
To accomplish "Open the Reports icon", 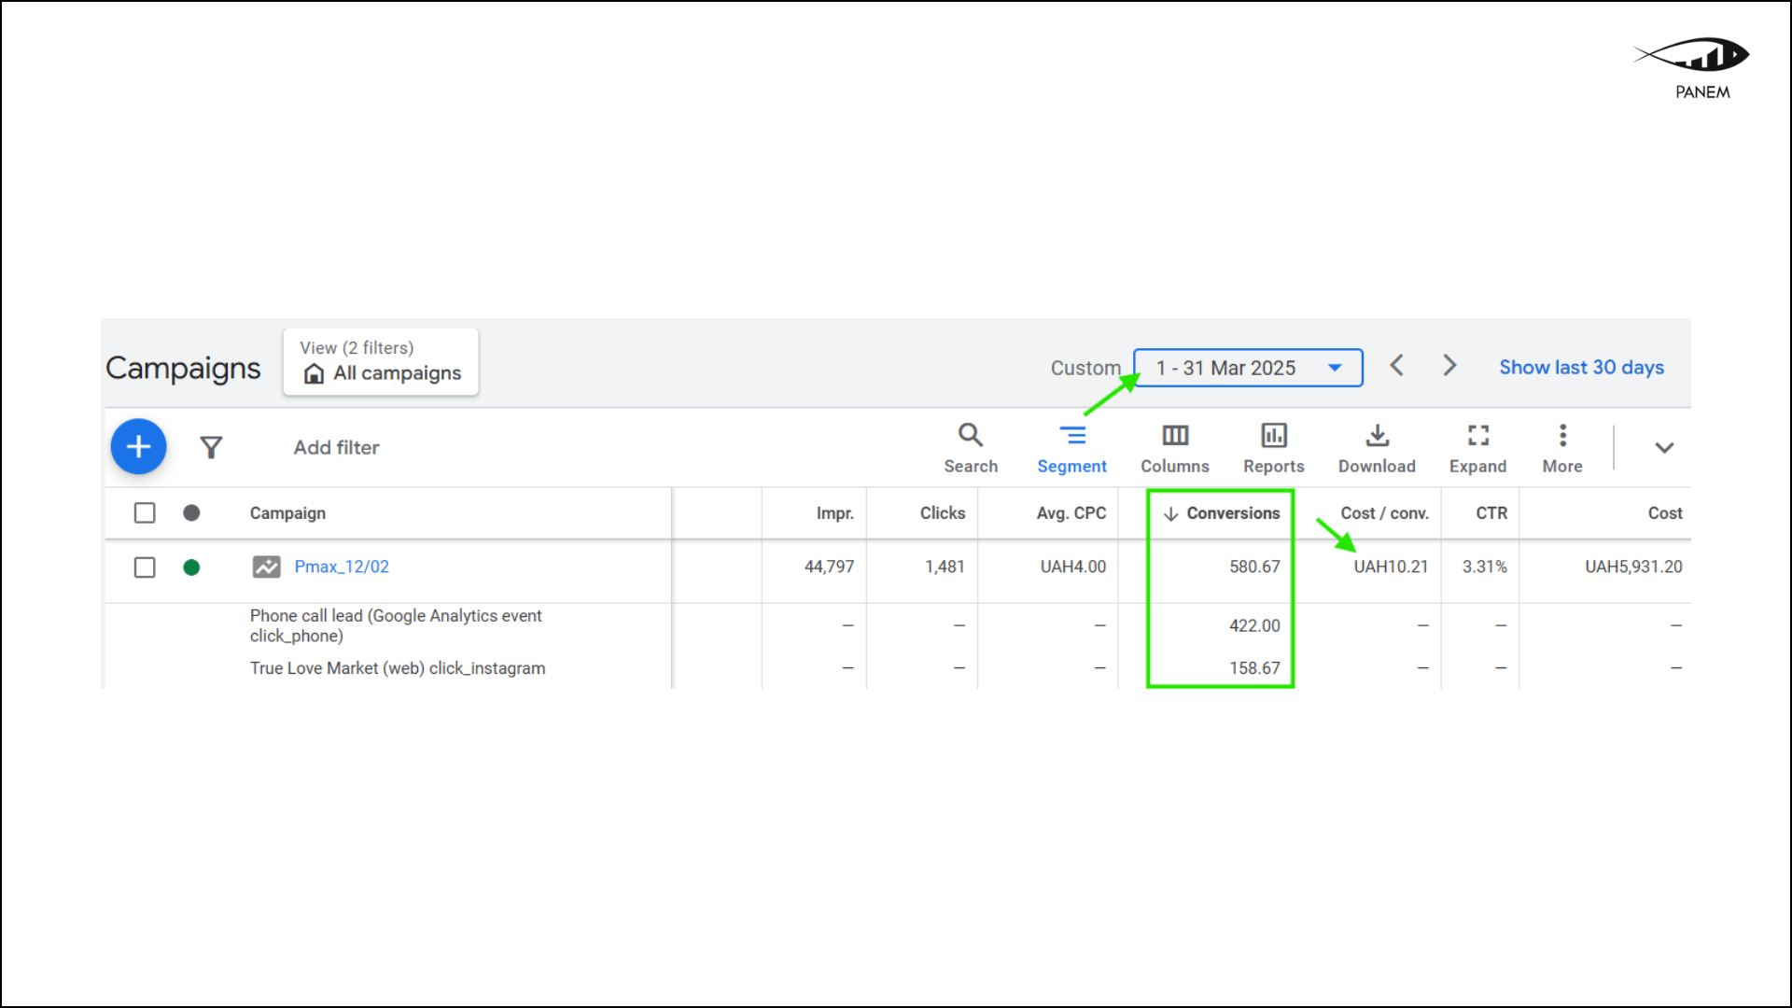I will [1273, 446].
